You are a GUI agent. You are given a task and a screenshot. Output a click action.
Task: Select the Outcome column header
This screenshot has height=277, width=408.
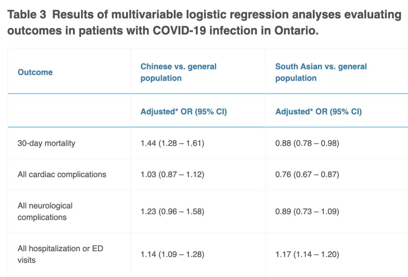coord(35,72)
